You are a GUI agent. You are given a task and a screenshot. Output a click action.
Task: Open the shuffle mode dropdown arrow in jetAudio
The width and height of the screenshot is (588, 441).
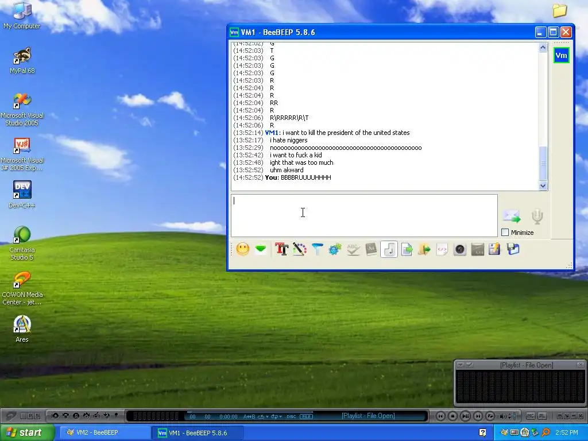coord(280,417)
